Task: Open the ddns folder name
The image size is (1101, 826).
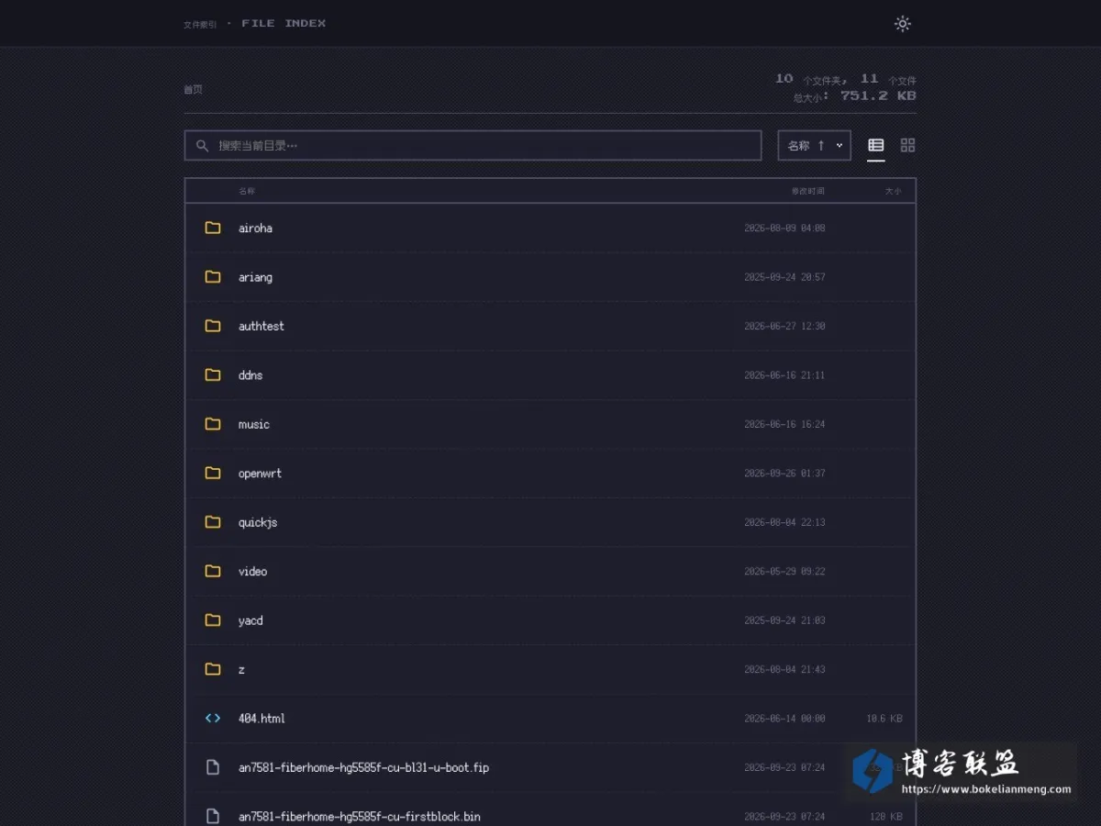Action: coord(250,375)
